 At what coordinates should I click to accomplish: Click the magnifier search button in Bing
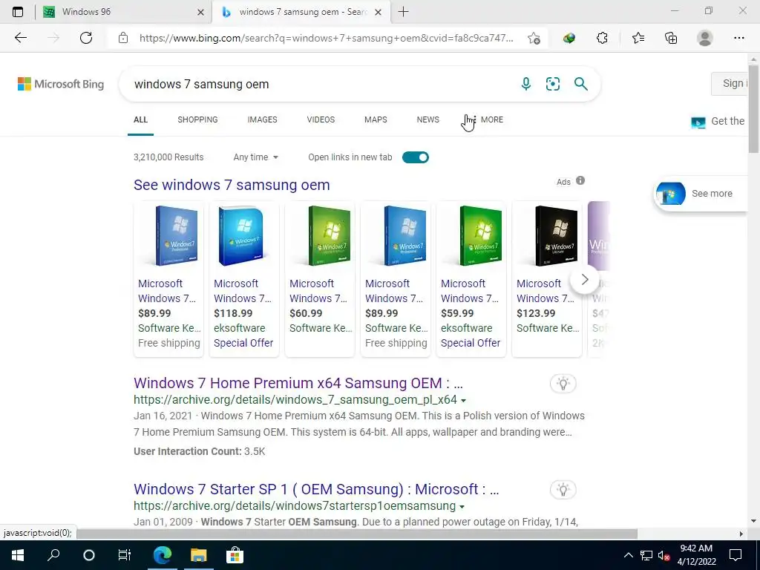[x=580, y=84]
